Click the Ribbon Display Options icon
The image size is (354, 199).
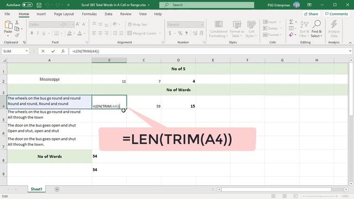tap(309, 5)
